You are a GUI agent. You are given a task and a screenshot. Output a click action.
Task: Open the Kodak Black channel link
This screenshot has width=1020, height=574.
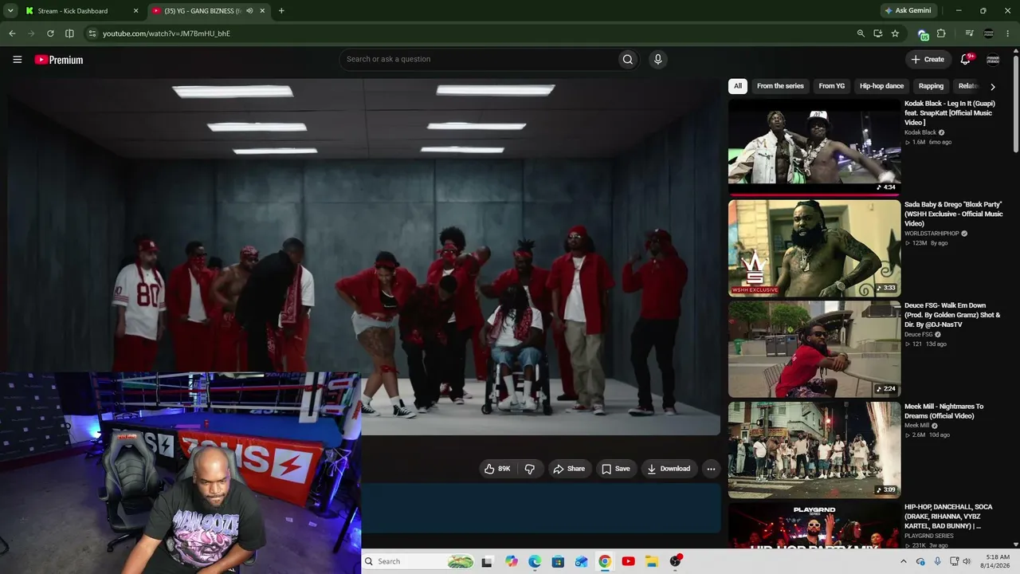coord(920,132)
